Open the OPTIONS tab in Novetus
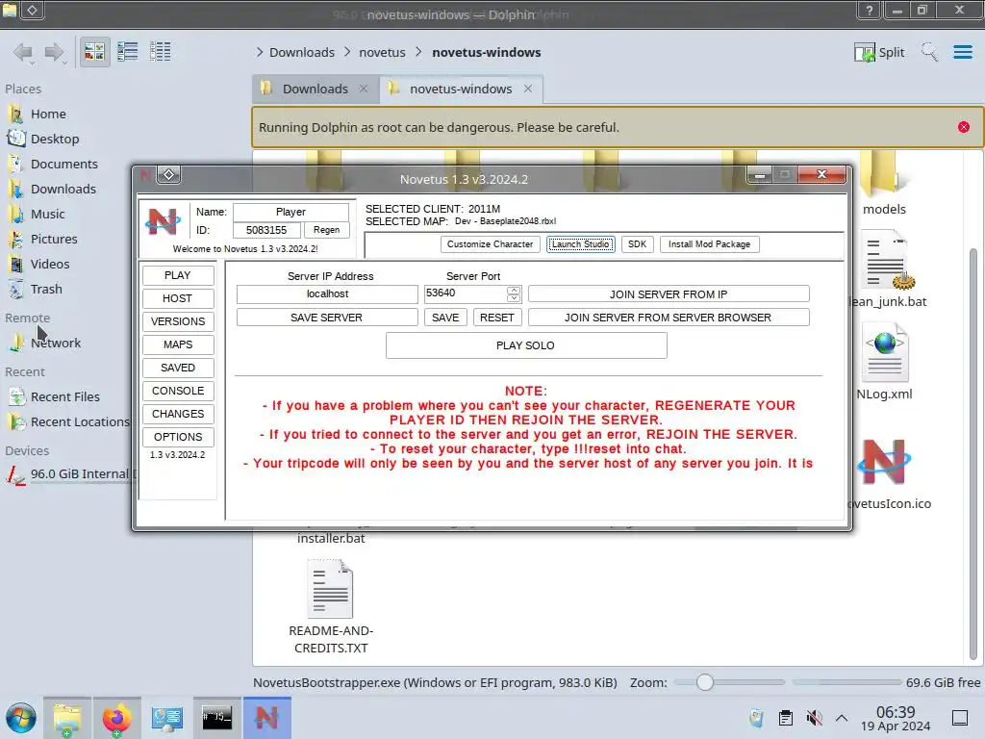The height and width of the screenshot is (739, 985). (178, 438)
